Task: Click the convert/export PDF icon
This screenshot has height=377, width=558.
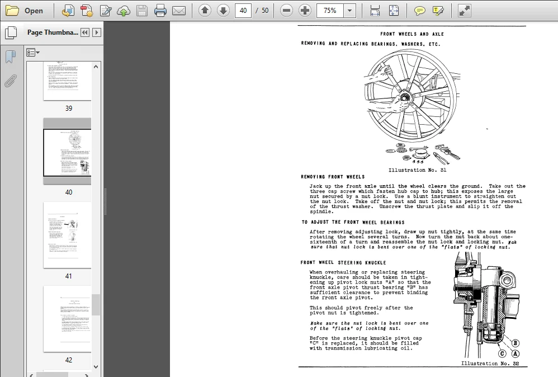Action: [x=68, y=11]
